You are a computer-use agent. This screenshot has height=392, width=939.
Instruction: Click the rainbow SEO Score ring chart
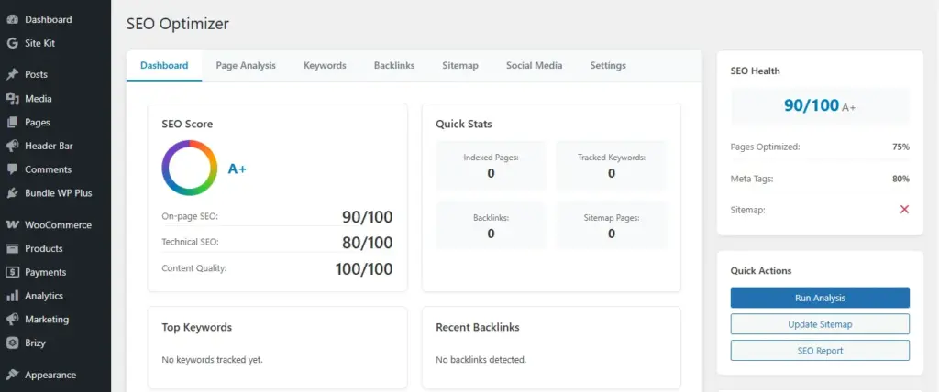[x=189, y=168]
